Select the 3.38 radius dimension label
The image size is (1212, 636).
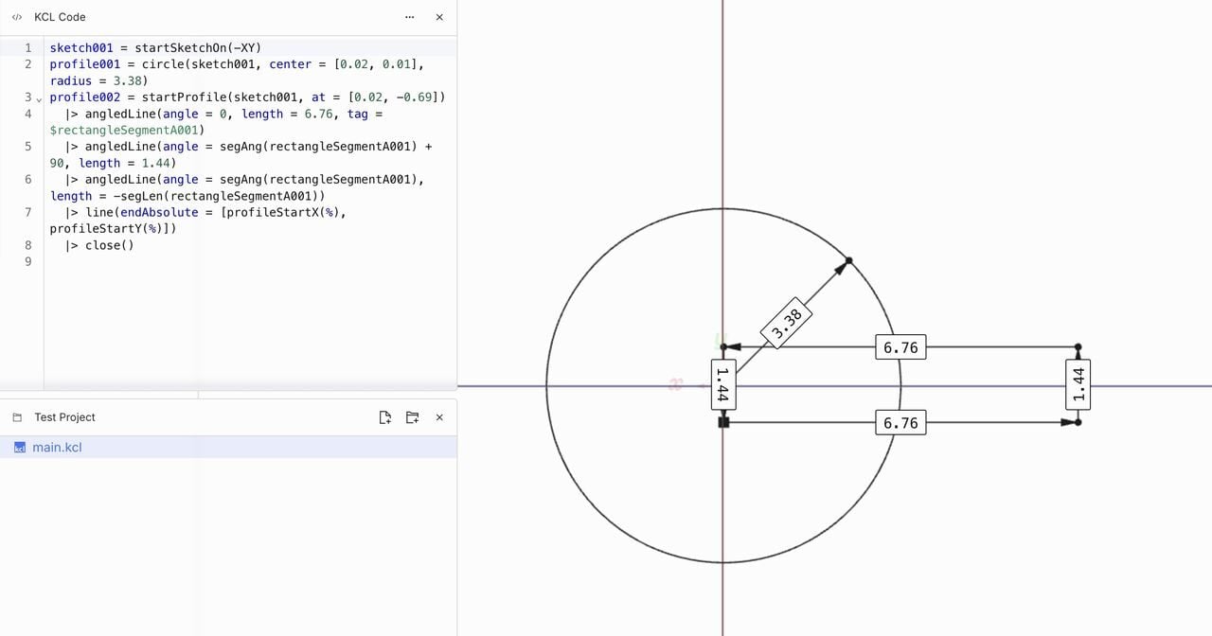[787, 324]
